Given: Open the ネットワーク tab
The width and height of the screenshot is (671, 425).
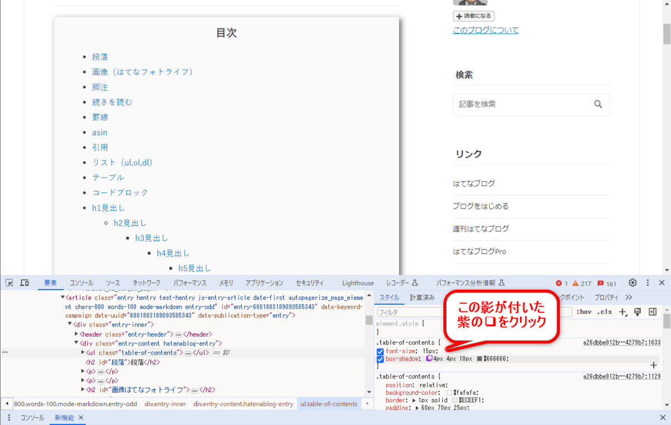Looking at the screenshot, I should tap(147, 283).
